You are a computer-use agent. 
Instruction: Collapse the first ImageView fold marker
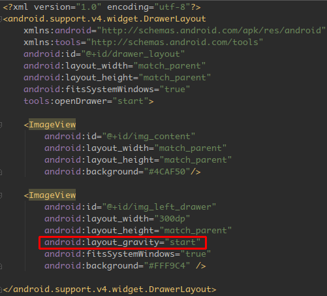(x=1, y=125)
